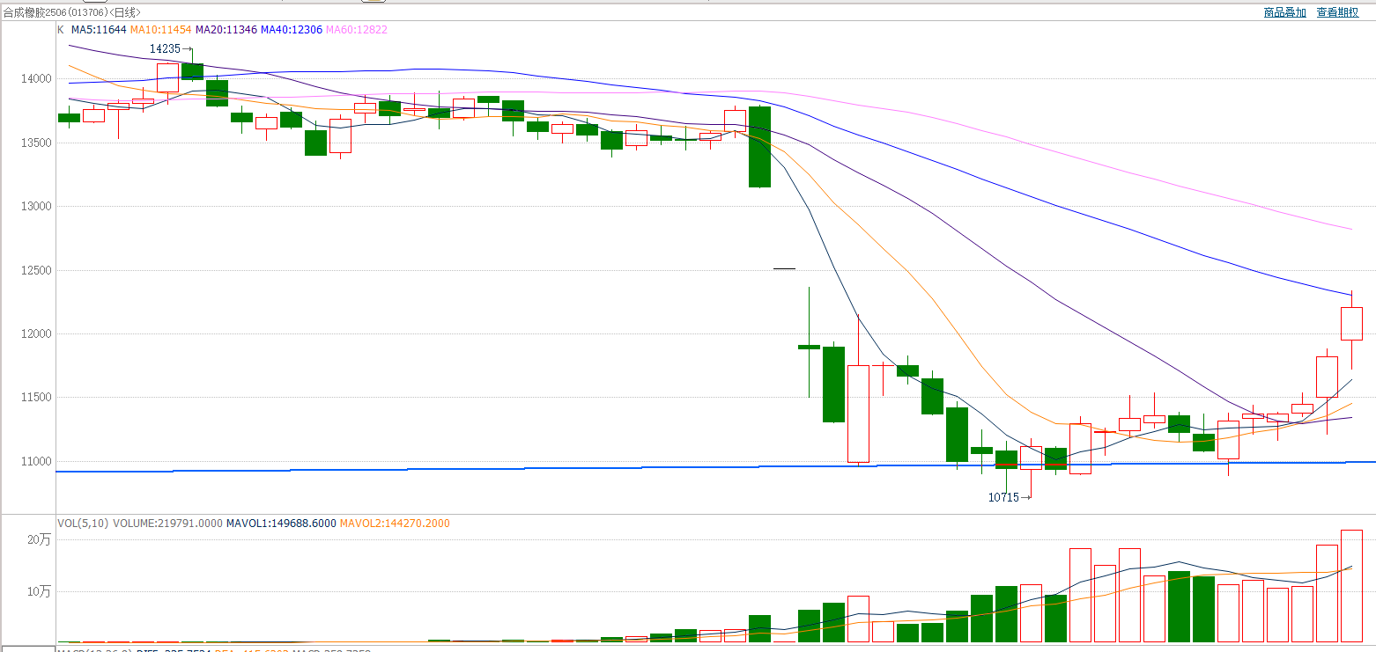Select the MA20:11346 indicator label

point(226,30)
